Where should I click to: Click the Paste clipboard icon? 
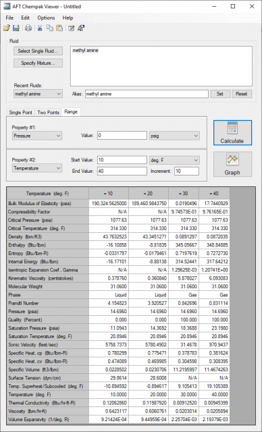click(59, 28)
